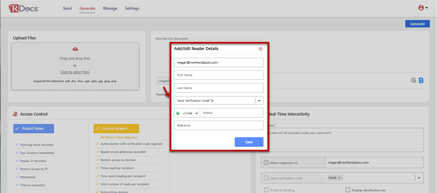Click the blue Generate button
437x193 pixels.
[x=417, y=24]
